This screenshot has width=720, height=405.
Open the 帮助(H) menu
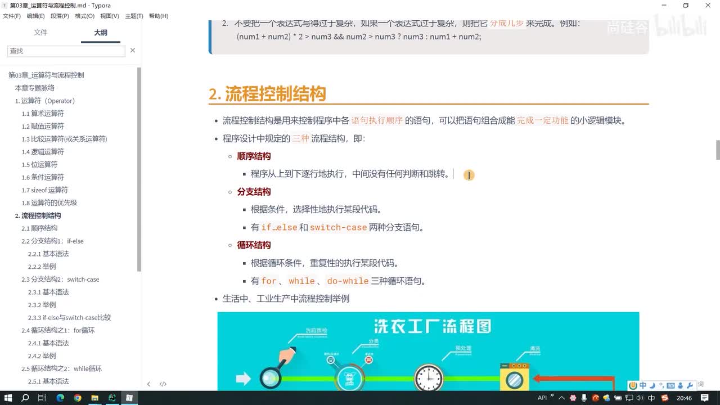tap(159, 16)
